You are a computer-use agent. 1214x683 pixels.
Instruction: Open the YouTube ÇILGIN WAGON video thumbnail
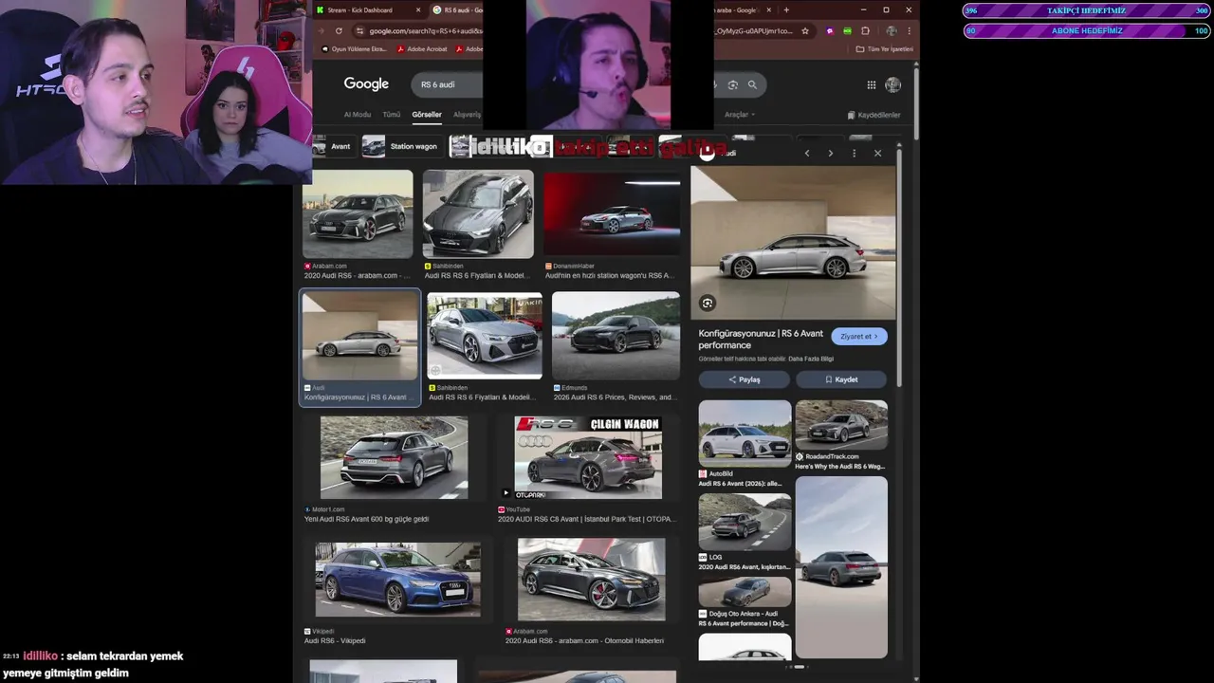pos(588,457)
